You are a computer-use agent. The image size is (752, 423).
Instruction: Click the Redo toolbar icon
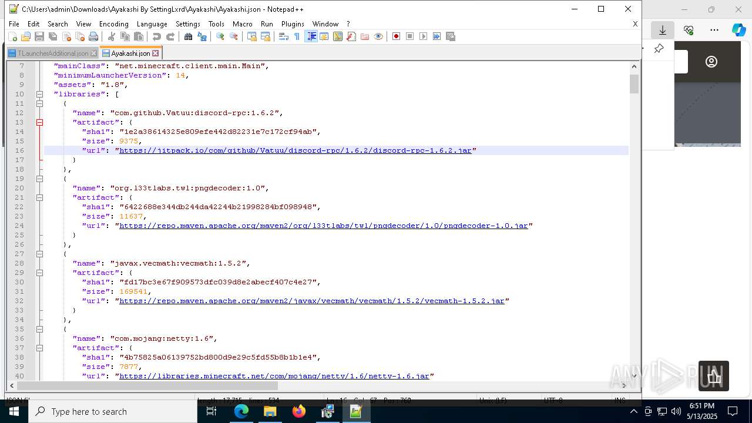pyautogui.click(x=170, y=36)
